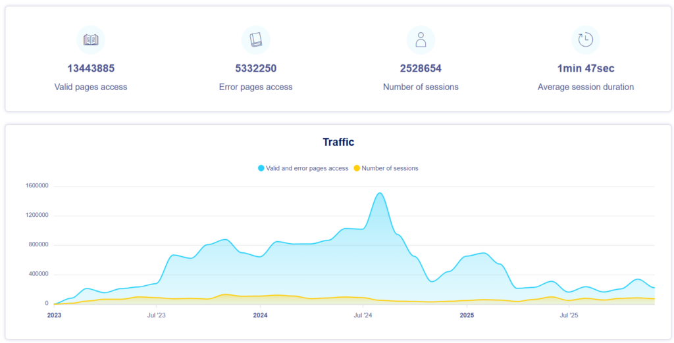Click 'Number of sessions' label beneath 2528654
This screenshot has height=343, width=674.
(x=421, y=87)
